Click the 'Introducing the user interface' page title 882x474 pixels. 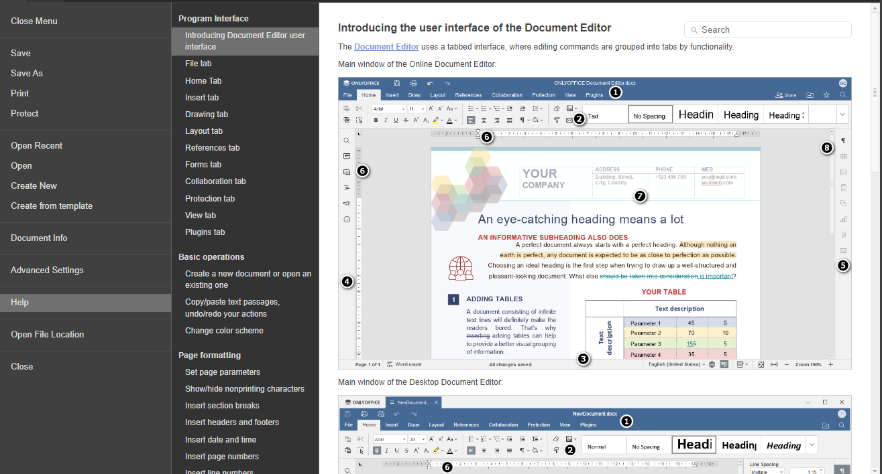475,28
